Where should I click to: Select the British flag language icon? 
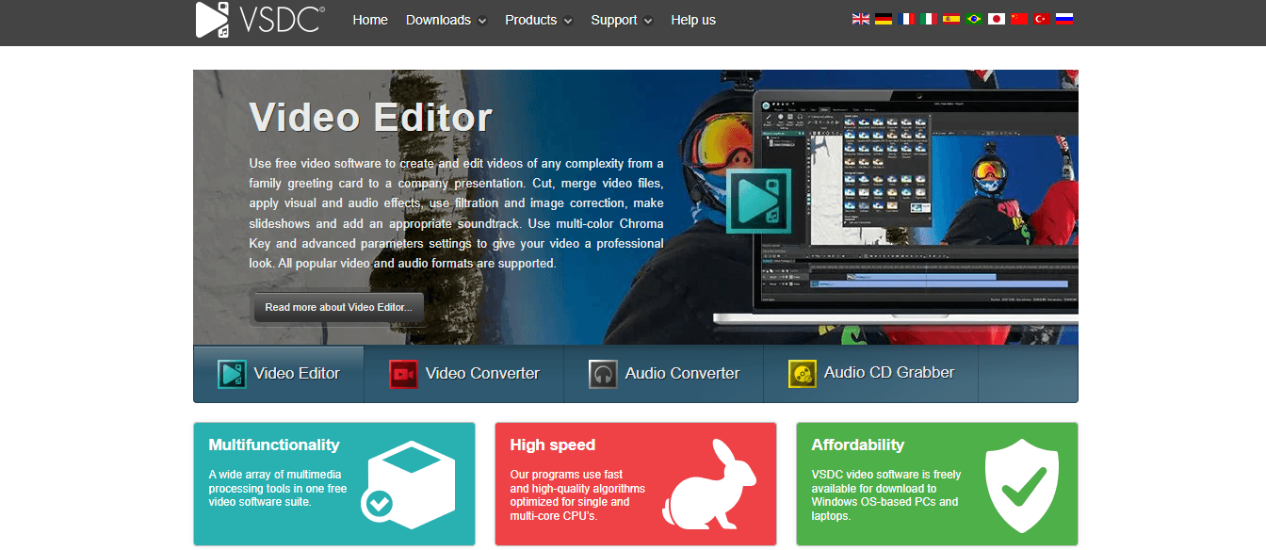click(860, 18)
